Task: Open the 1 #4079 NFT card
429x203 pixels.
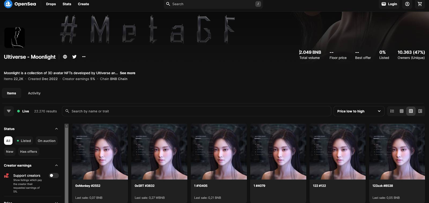Action: [x=278, y=163]
